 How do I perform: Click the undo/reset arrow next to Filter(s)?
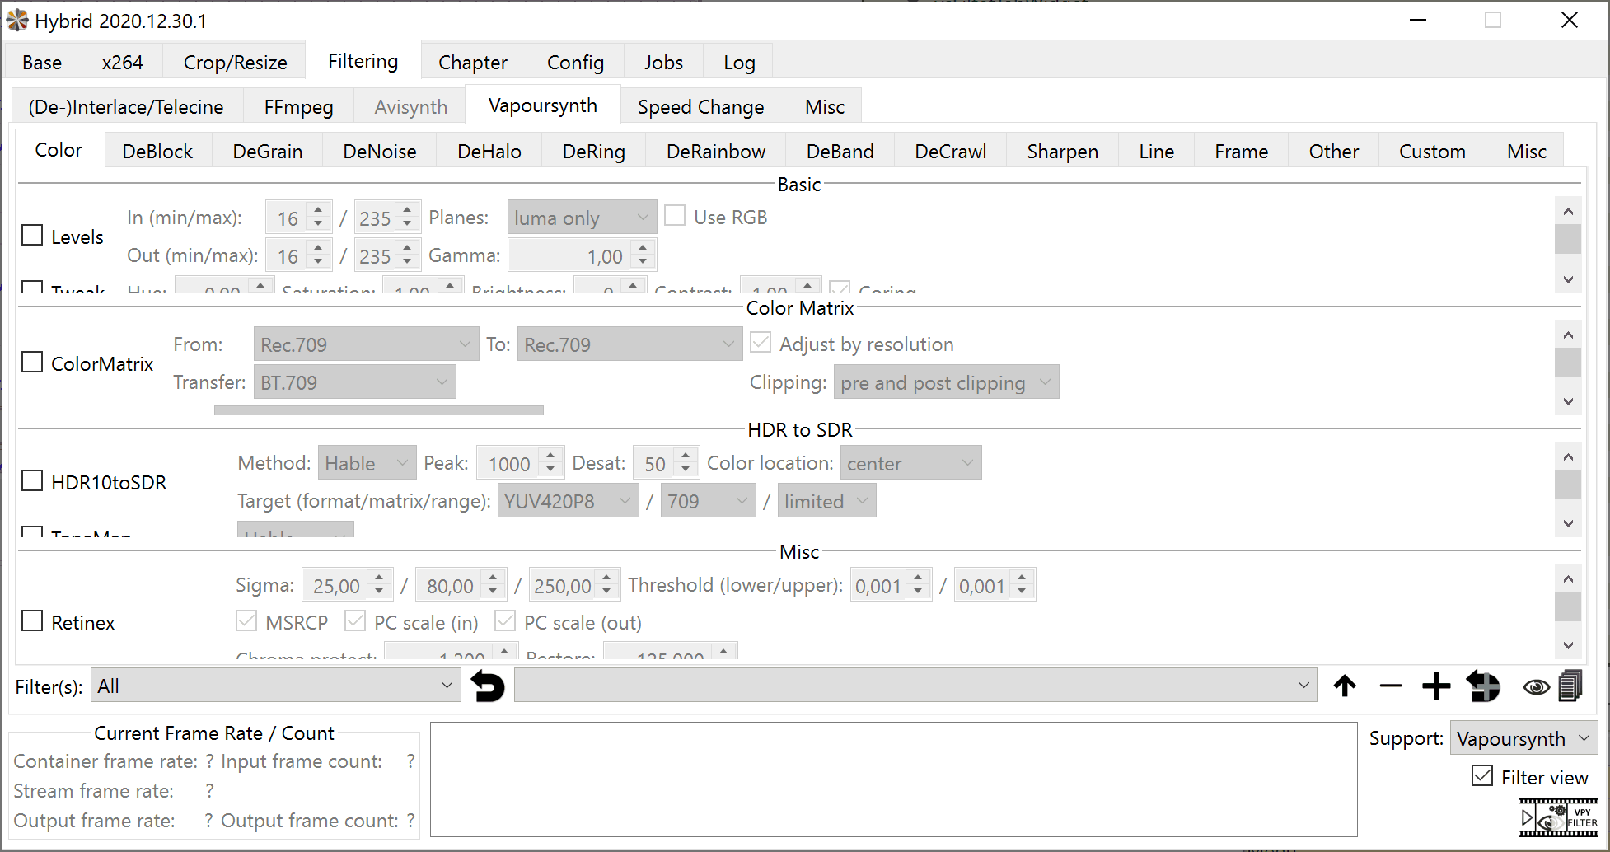coord(488,686)
